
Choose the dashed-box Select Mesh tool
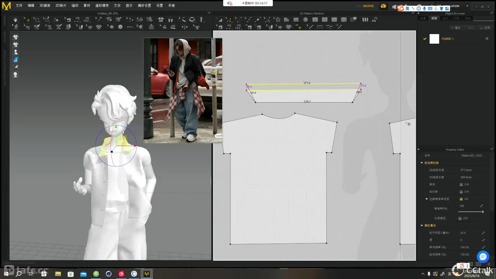(37, 19)
